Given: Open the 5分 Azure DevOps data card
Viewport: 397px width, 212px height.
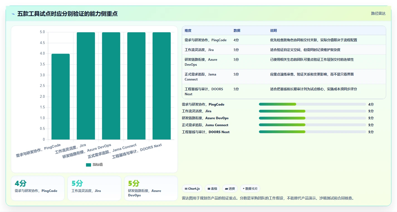Looking at the screenshot, I should [x=151, y=188].
